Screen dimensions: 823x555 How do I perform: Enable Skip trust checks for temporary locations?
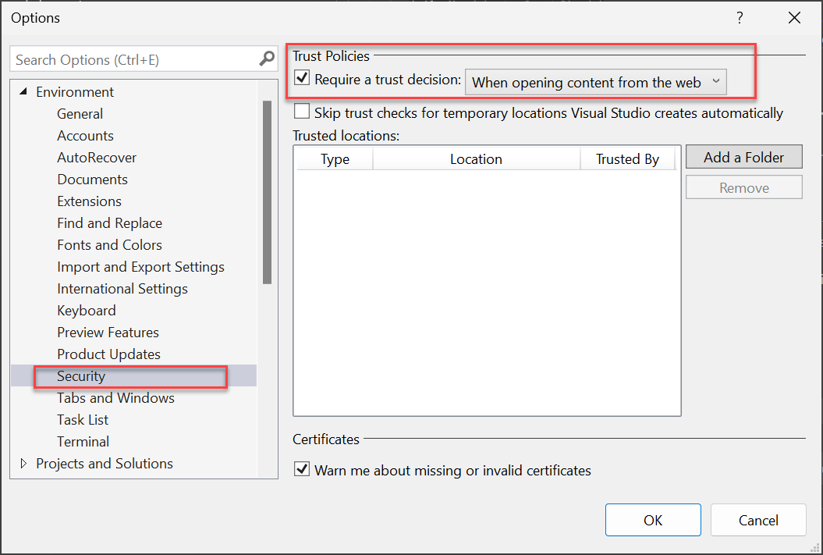pos(302,112)
